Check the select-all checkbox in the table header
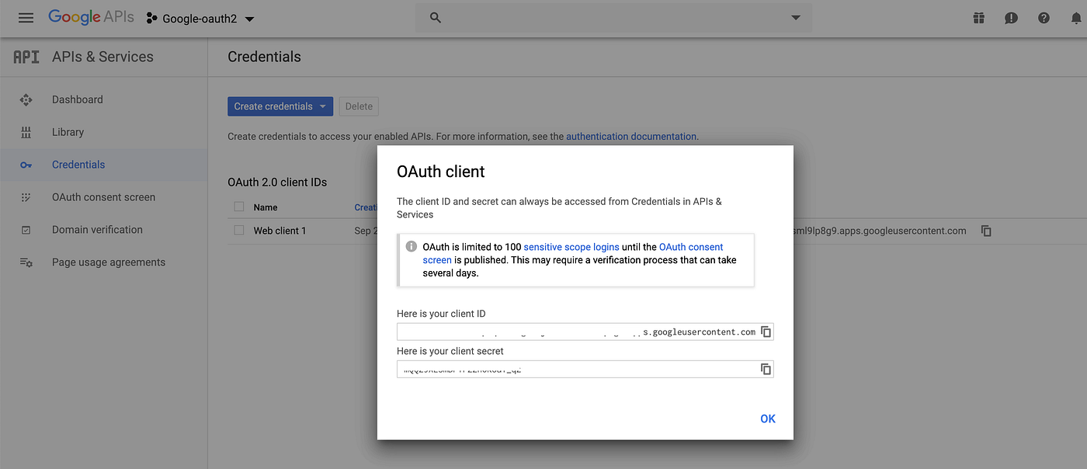1087x469 pixels. click(238, 207)
